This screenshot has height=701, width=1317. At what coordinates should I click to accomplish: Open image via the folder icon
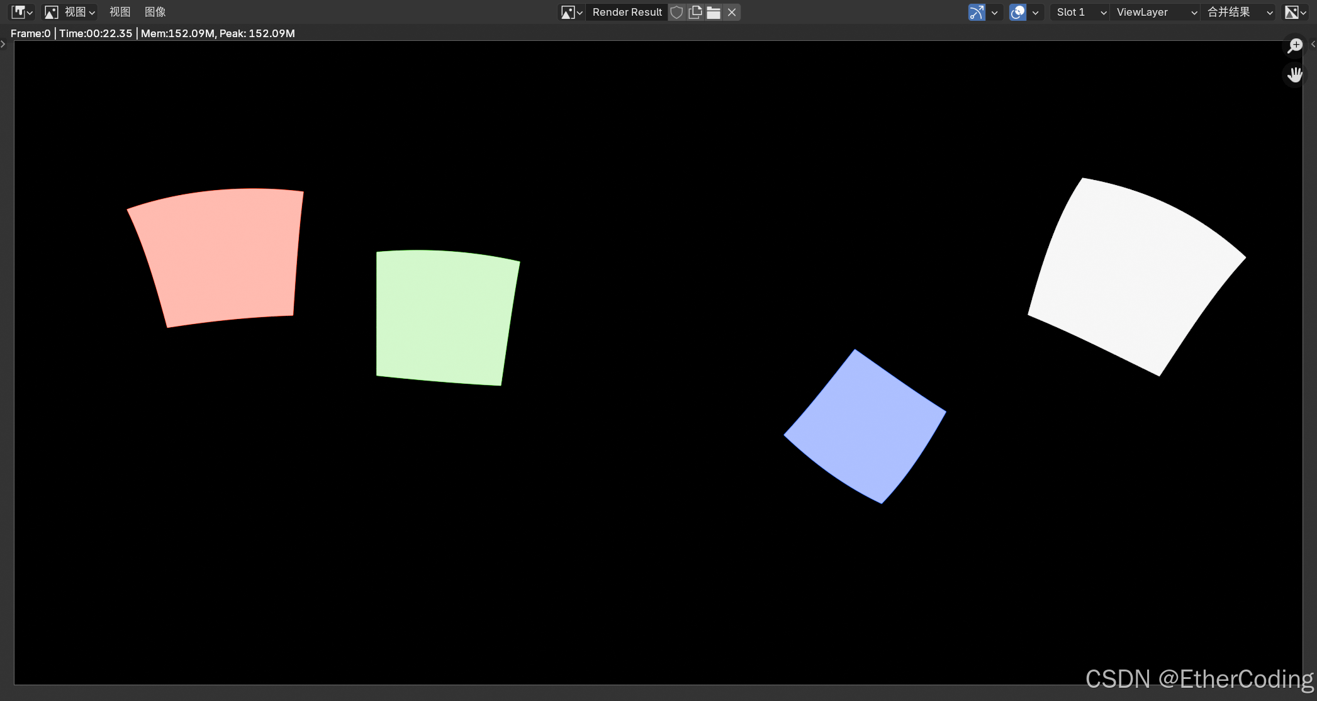pos(714,12)
